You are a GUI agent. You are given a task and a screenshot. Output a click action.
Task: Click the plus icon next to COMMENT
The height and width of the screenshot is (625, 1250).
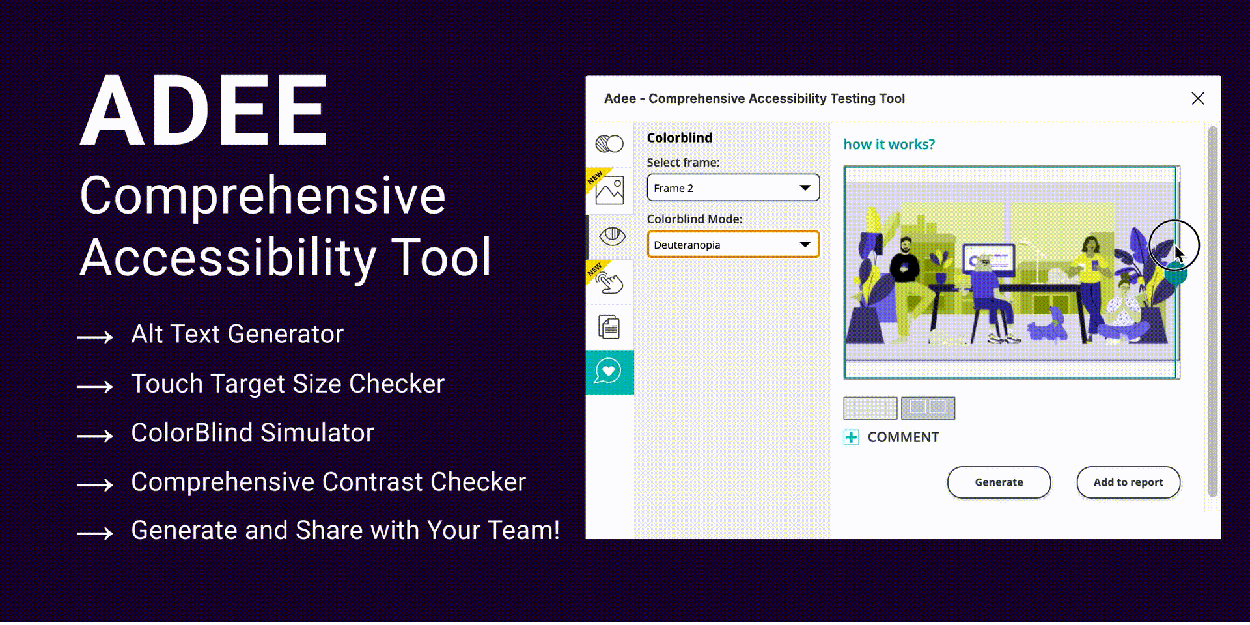click(x=851, y=437)
